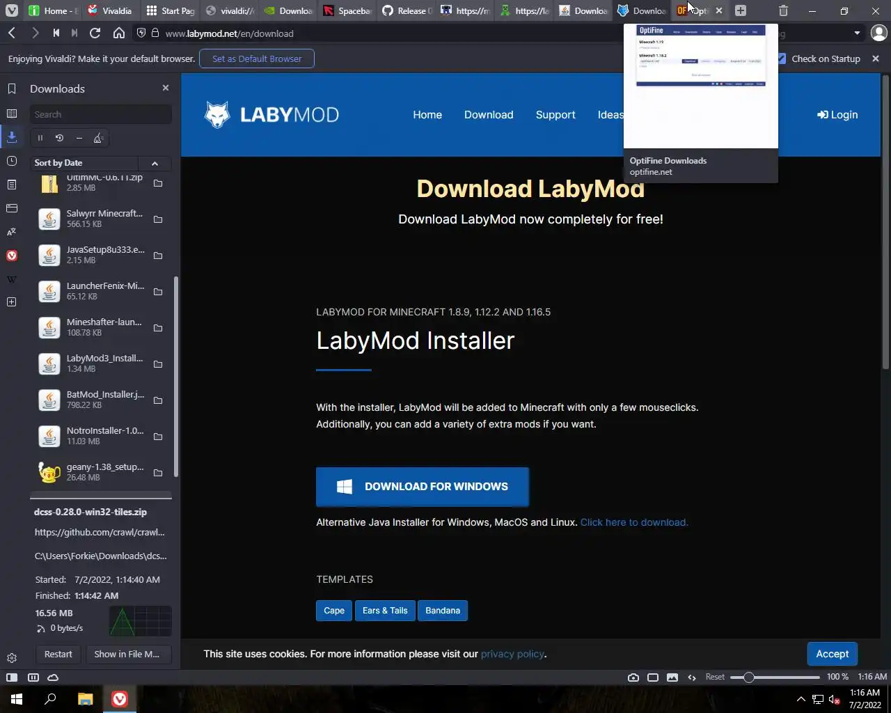Toggle the Check on Startup checkbox
891x713 pixels.
[x=781, y=58]
